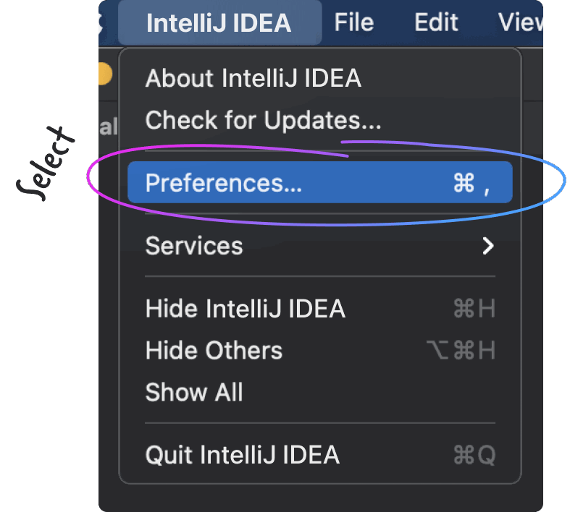570x512 pixels.
Task: Click the yellow minimize window button
Action: click(104, 74)
